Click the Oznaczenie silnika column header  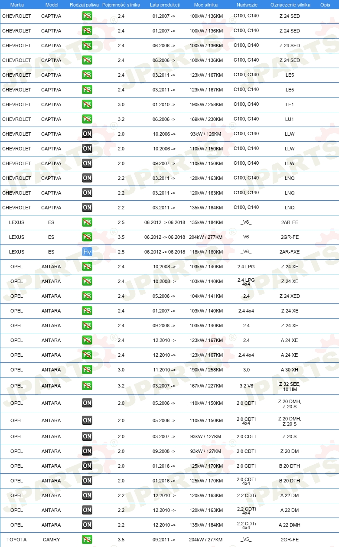tap(290, 5)
